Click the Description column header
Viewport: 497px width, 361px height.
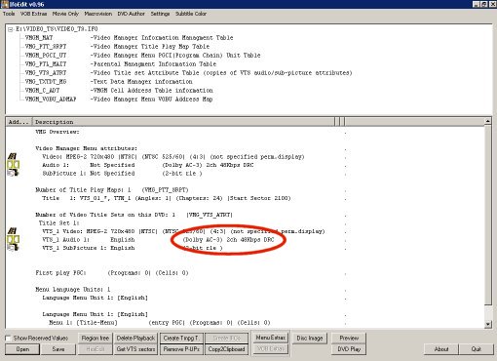click(x=183, y=122)
